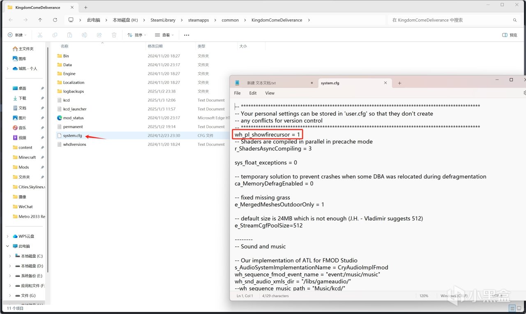This screenshot has width=526, height=314.
Task: Click the Delete trash icon in Explorer toolbar
Action: coord(114,35)
